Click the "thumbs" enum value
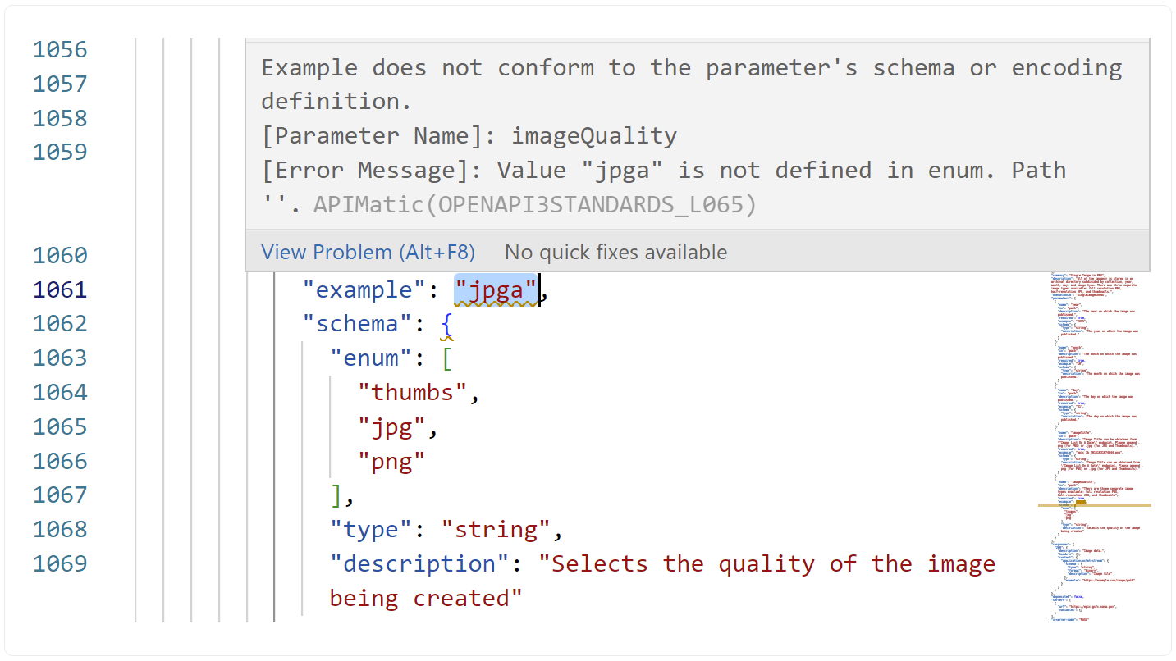This screenshot has width=1176, height=661. click(414, 392)
